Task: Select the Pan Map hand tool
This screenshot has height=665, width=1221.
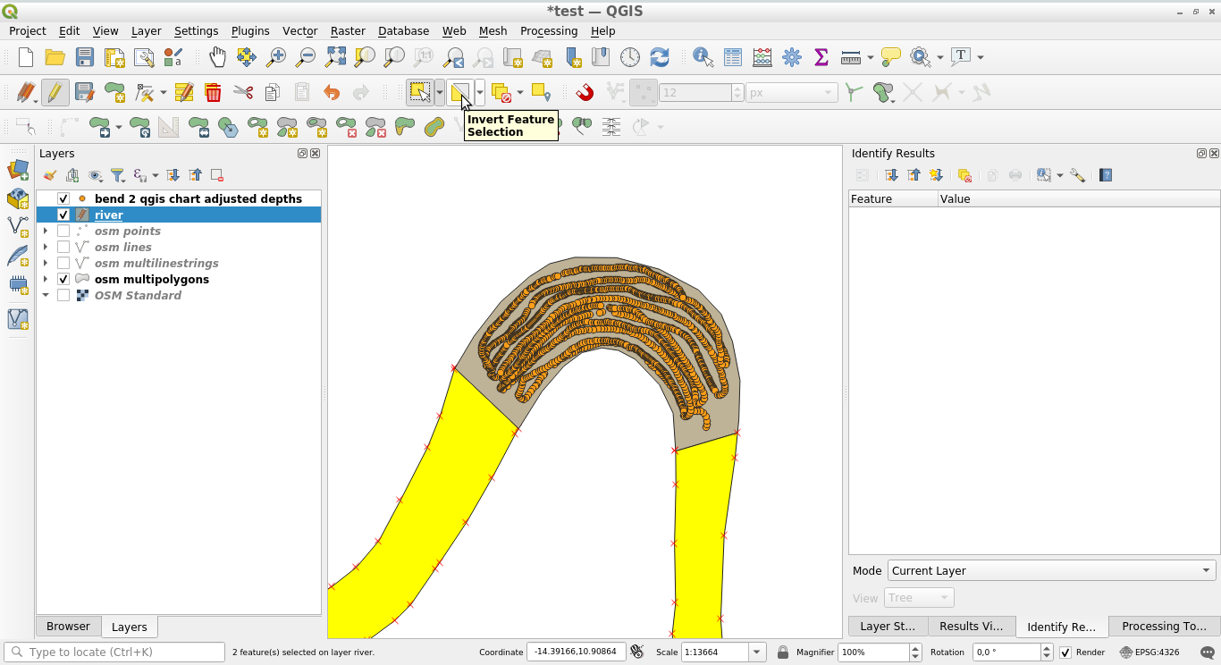Action: click(217, 57)
